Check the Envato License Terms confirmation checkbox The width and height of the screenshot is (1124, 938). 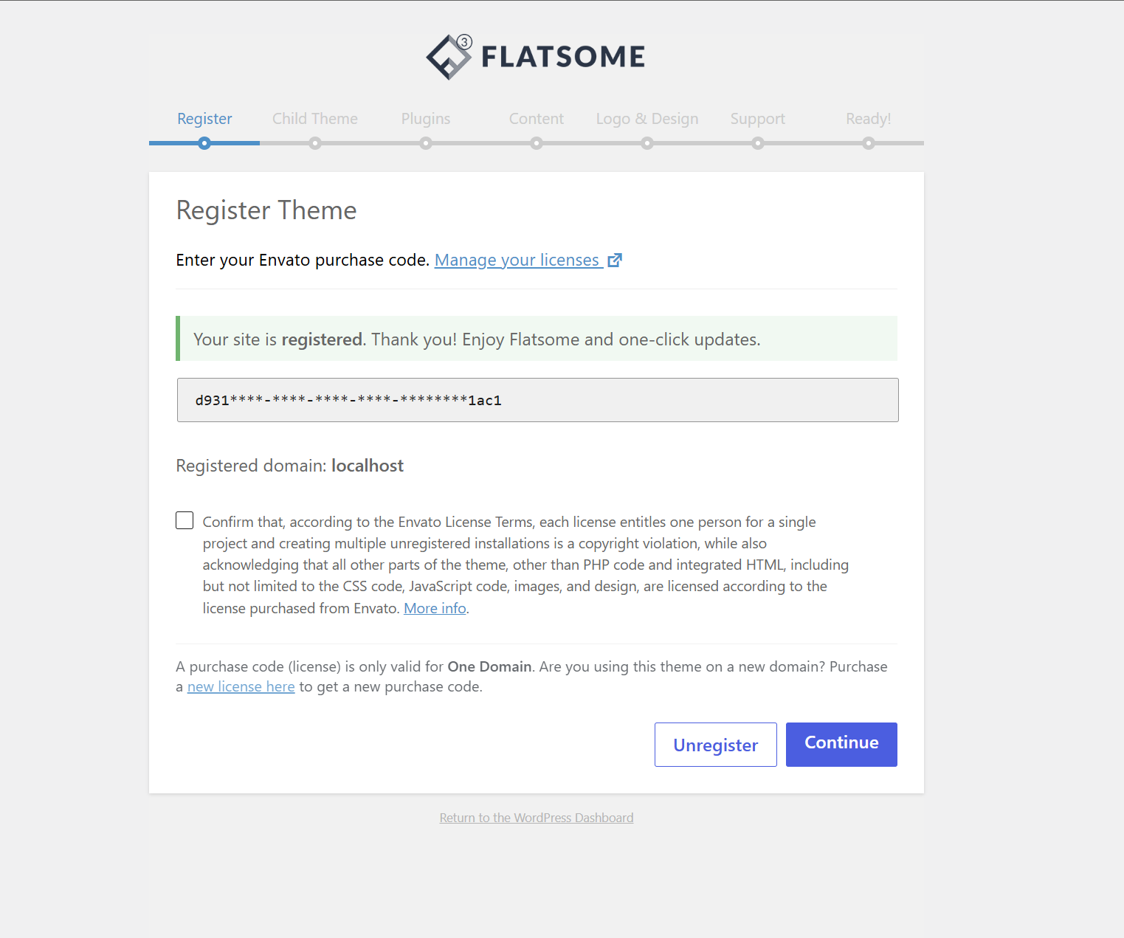click(x=185, y=520)
